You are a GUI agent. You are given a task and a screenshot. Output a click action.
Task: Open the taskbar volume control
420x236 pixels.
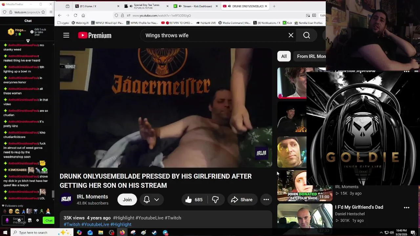pyautogui.click(x=391, y=233)
